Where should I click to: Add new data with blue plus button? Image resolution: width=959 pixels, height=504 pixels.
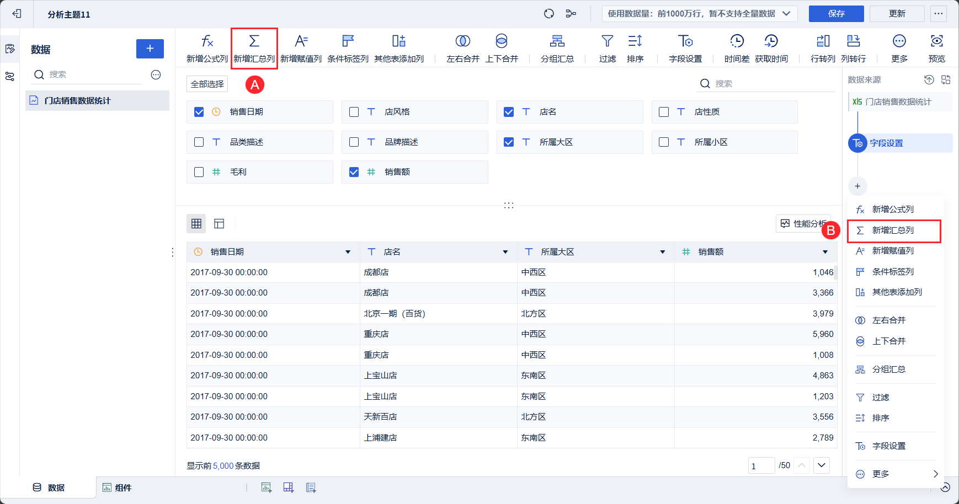[150, 49]
